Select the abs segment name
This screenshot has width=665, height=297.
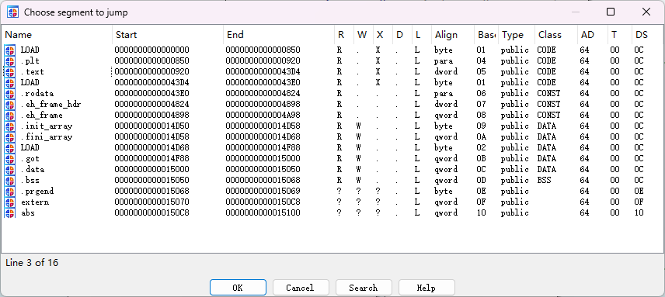[27, 212]
